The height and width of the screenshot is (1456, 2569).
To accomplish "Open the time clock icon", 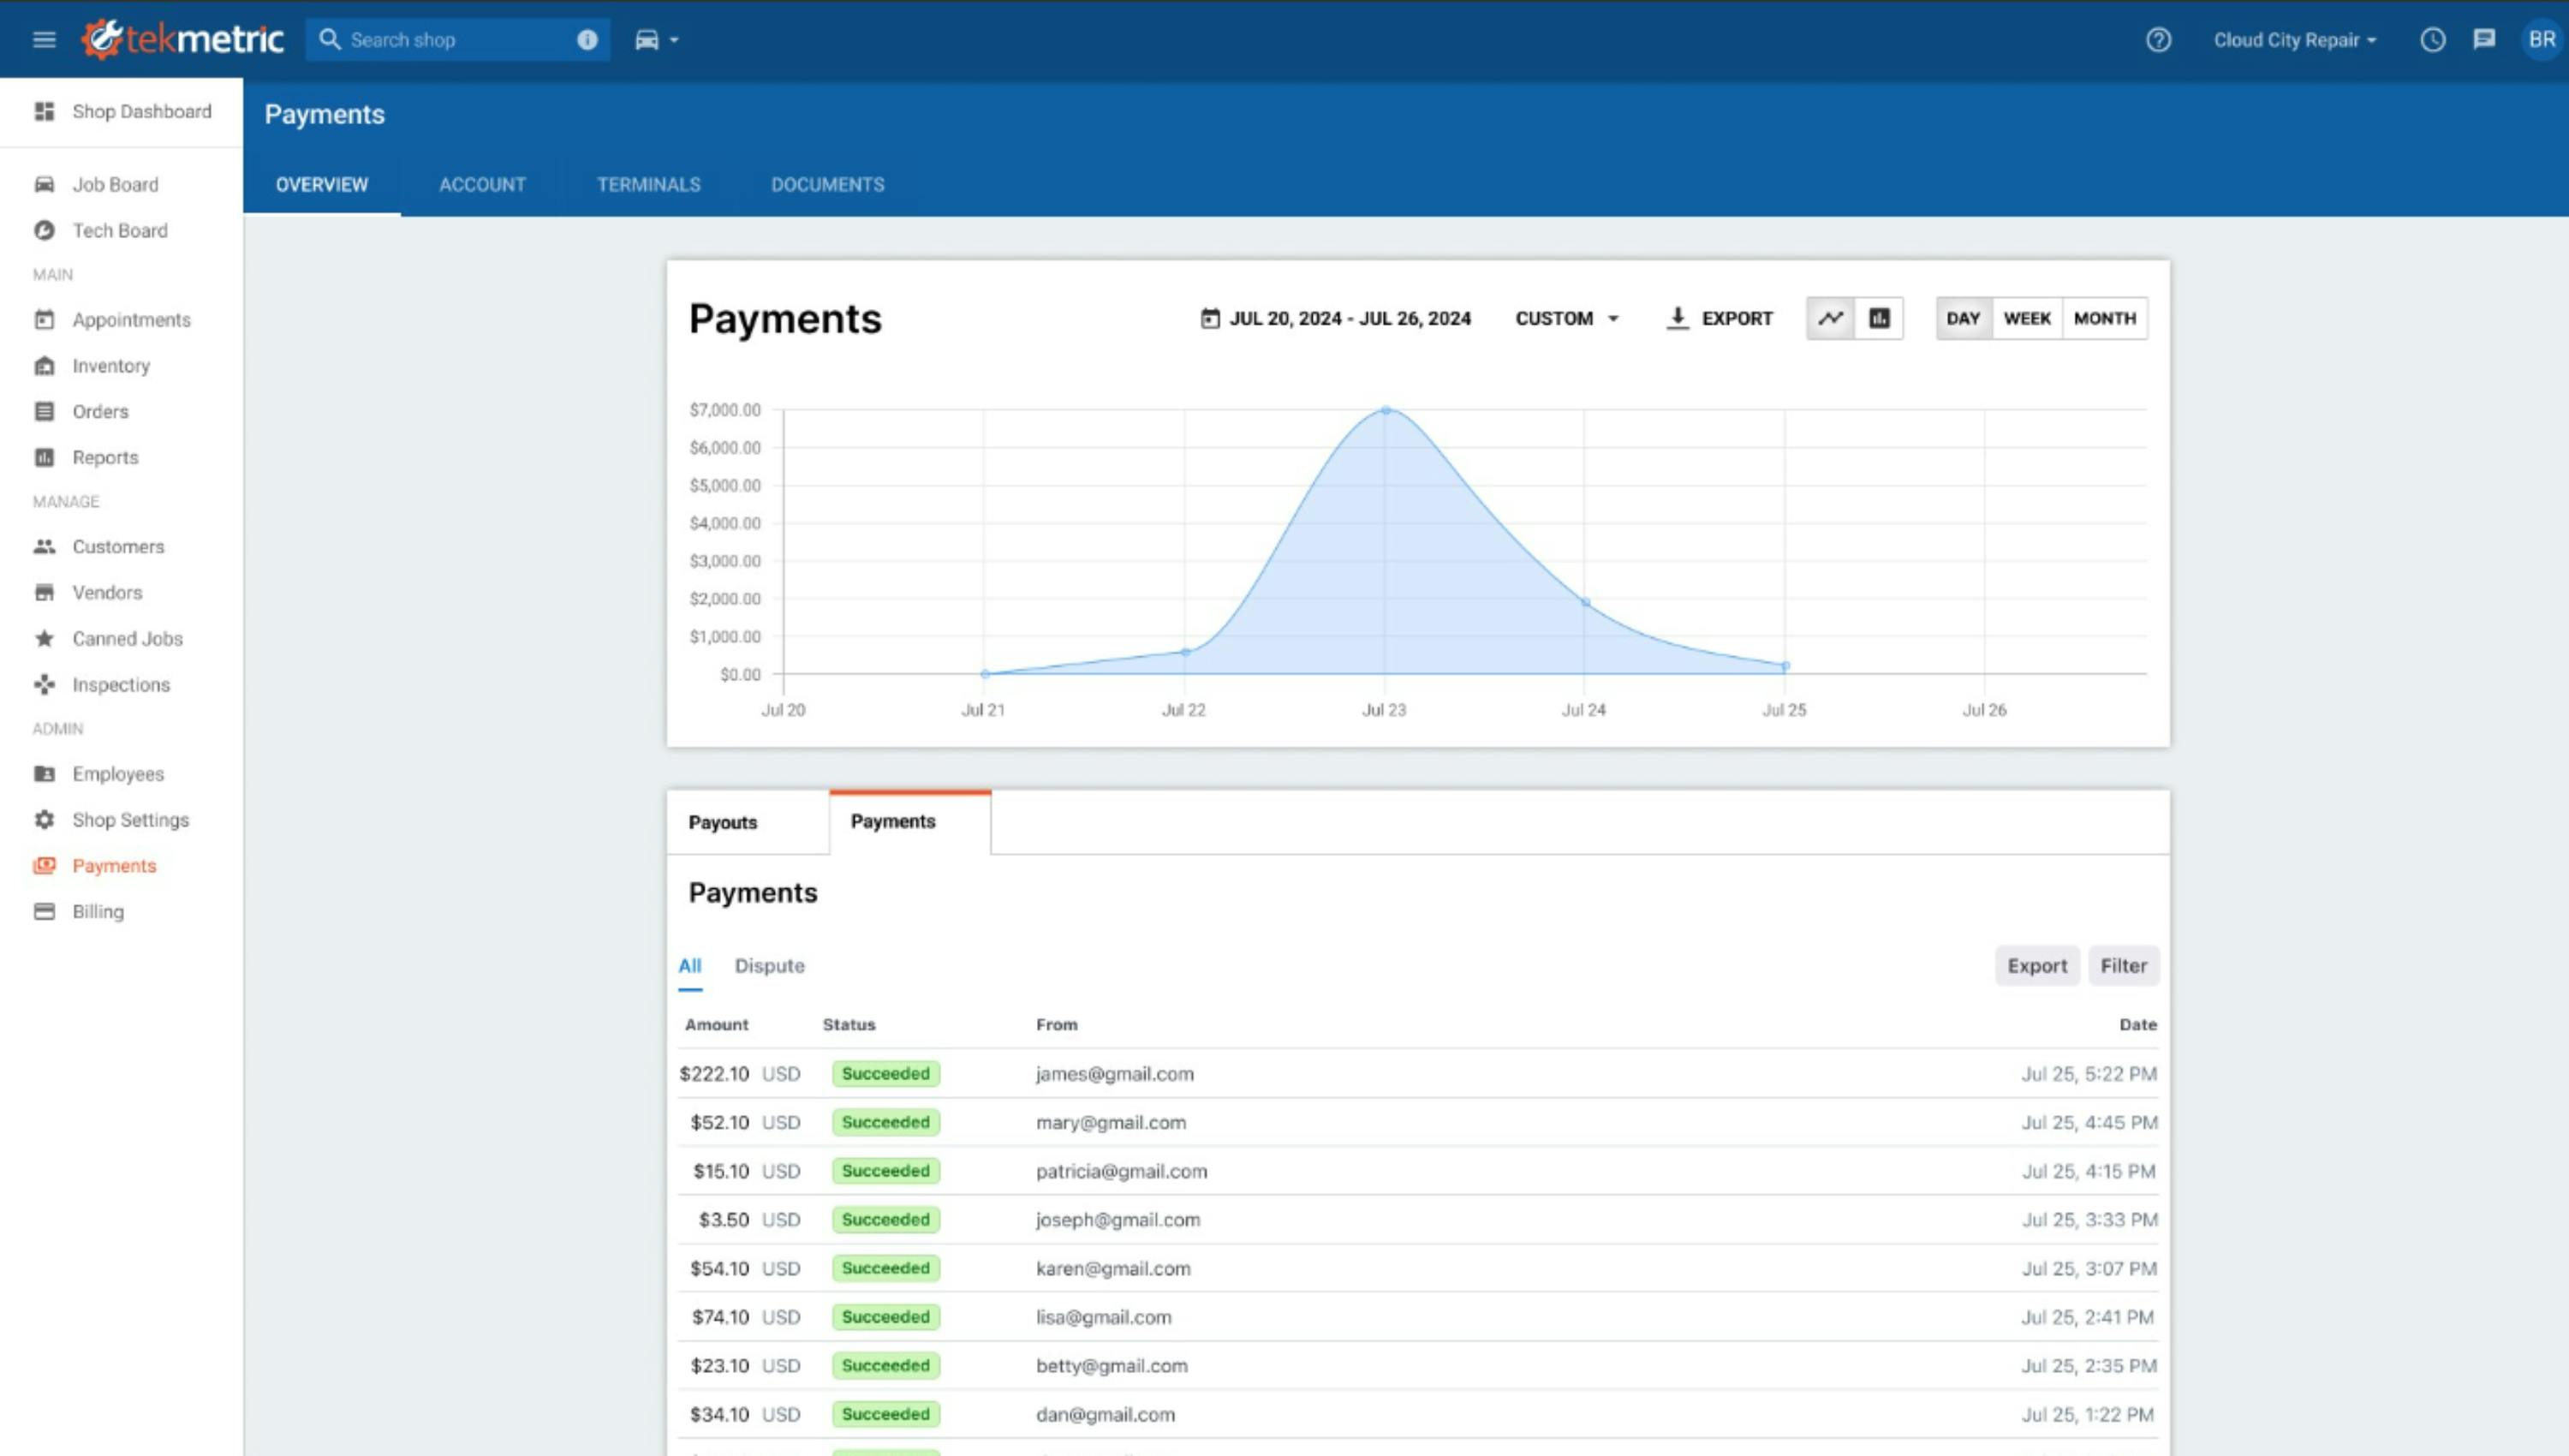I will (2432, 40).
